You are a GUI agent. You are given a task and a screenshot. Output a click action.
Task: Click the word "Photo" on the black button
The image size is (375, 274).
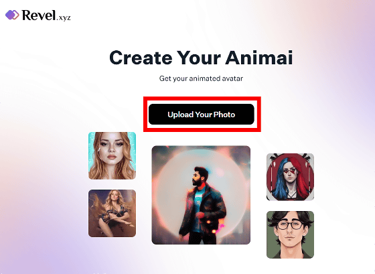[224, 115]
